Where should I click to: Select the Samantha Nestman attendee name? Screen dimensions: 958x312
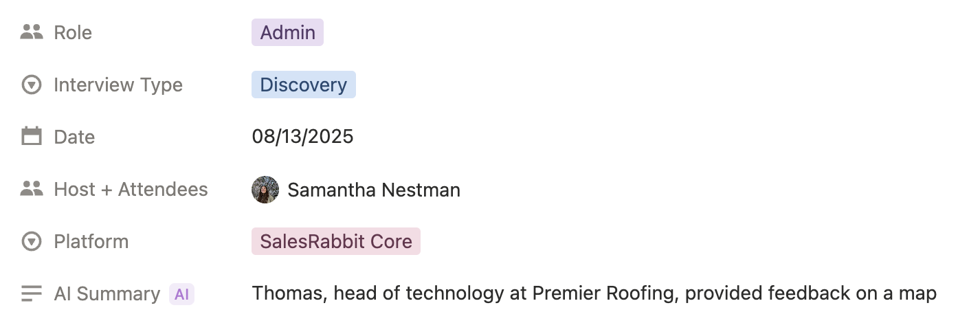374,190
